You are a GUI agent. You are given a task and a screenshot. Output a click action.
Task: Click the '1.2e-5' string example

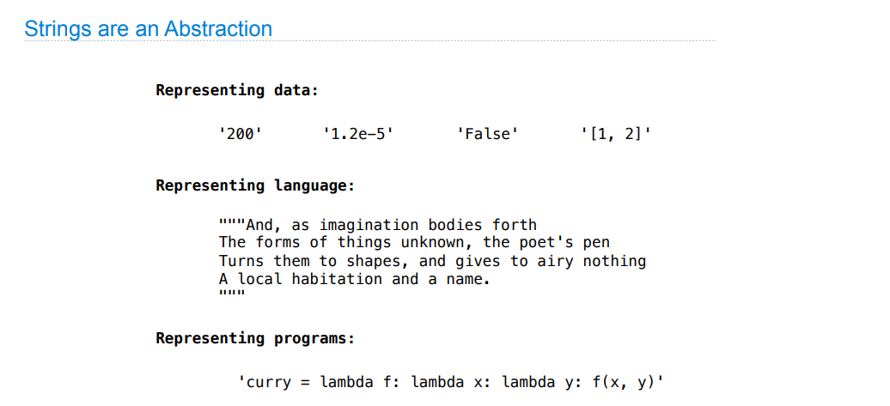pyautogui.click(x=358, y=135)
